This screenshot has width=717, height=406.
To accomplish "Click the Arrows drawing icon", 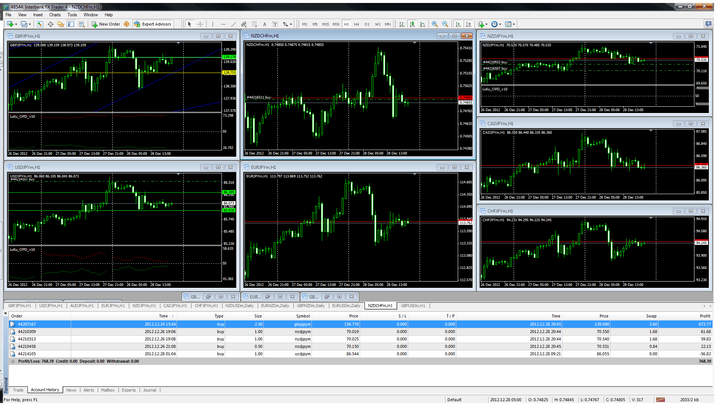I will [285, 24].
